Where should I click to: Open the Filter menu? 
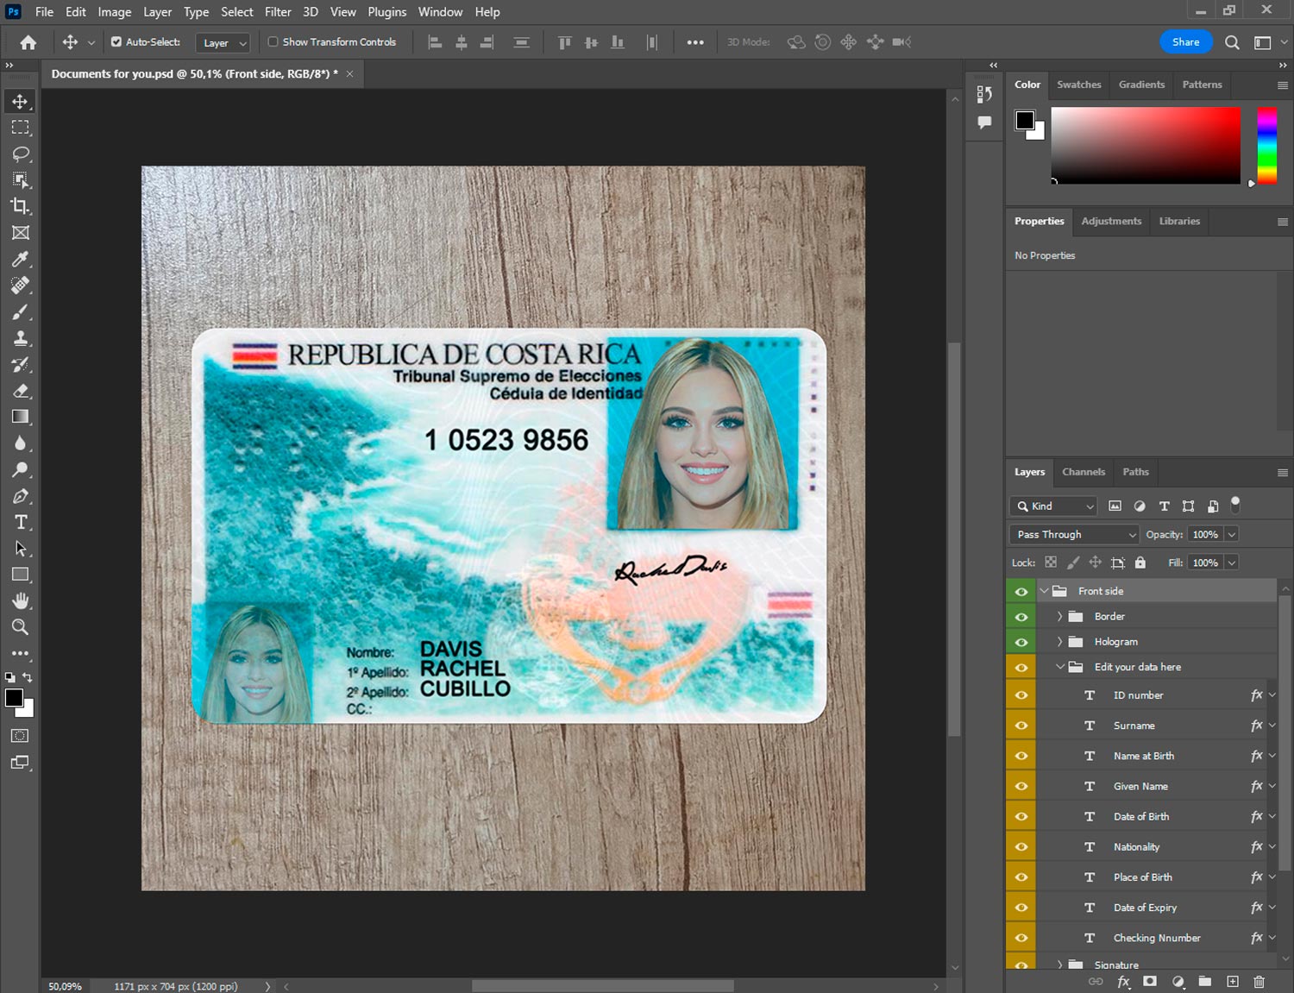pyautogui.click(x=278, y=12)
